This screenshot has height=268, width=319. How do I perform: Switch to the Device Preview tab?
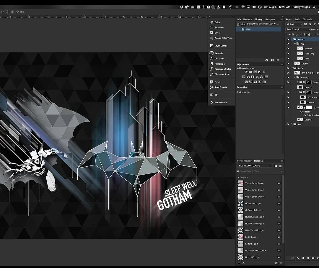coord(244,161)
